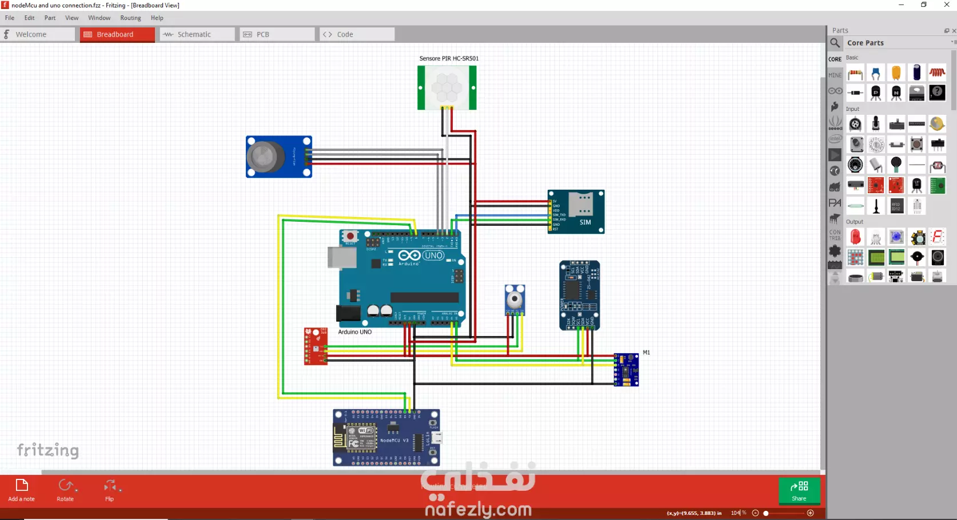Pick the red LED part in Output
Viewport: 957px width, 520px height.
[855, 237]
